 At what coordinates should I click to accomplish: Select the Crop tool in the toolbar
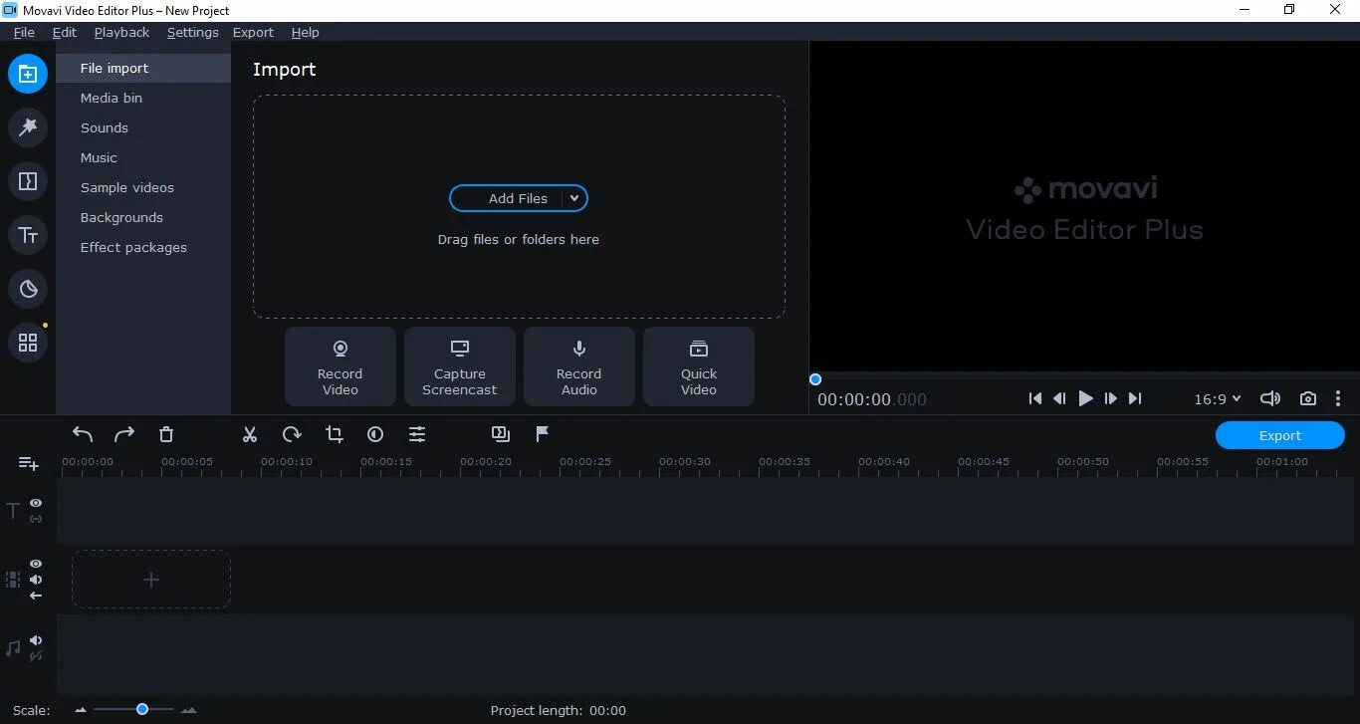click(335, 434)
